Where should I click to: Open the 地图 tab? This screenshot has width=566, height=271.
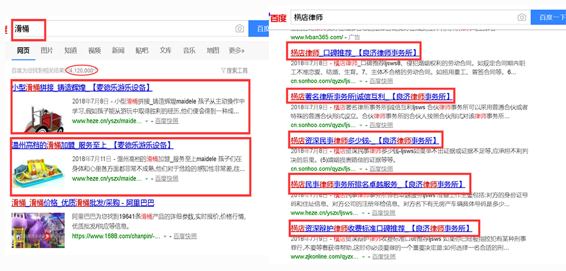213,51
